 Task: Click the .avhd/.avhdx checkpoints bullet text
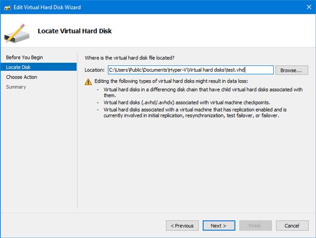pyautogui.click(x=186, y=102)
